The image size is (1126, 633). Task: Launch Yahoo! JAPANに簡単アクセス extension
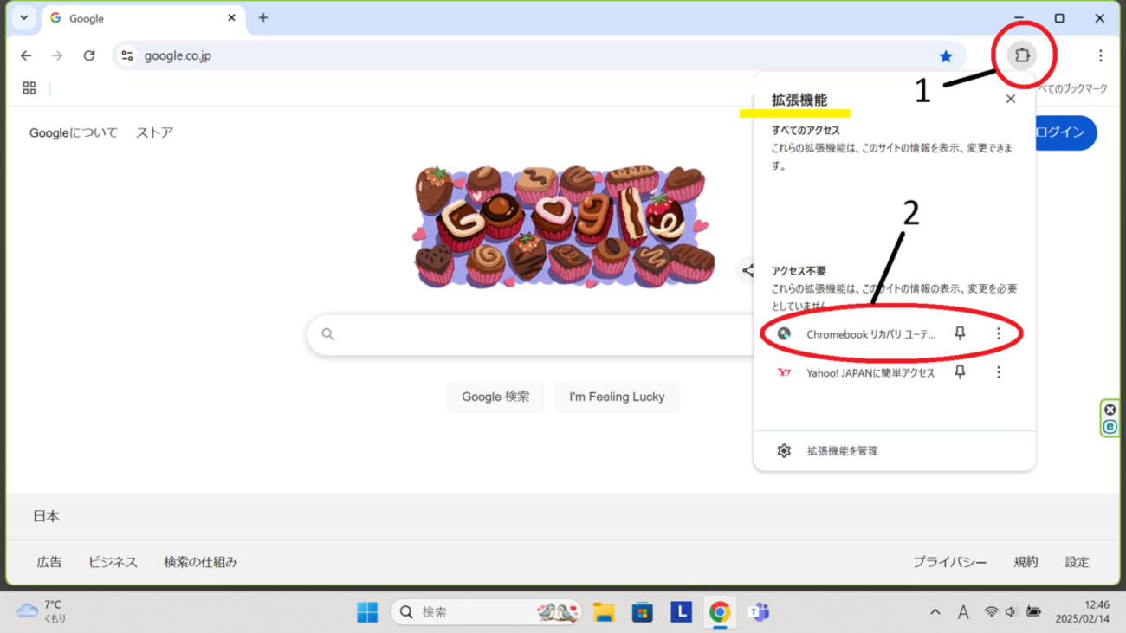[x=870, y=372]
